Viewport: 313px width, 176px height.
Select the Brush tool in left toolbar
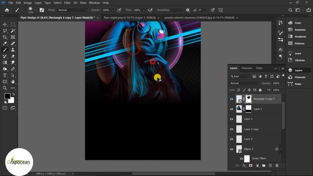point(5,50)
